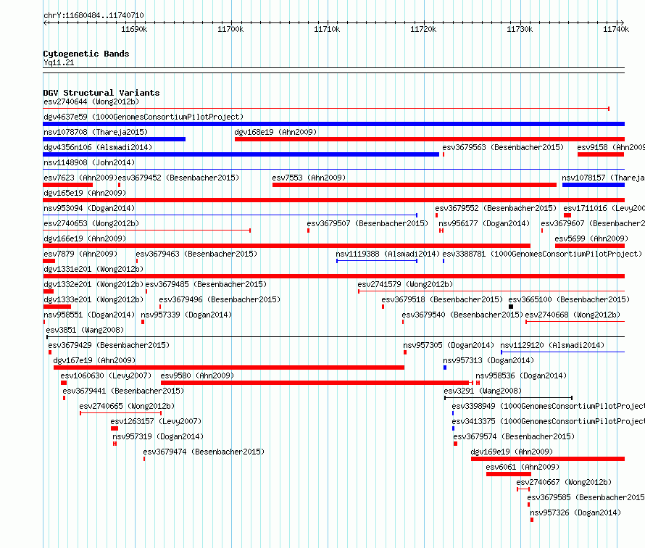The height and width of the screenshot is (548, 645).
Task: Select esv2740668 (Wong2012b) label
Action: [x=573, y=315]
